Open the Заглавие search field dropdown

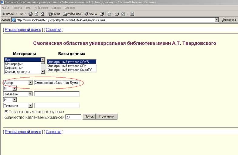(30, 94)
